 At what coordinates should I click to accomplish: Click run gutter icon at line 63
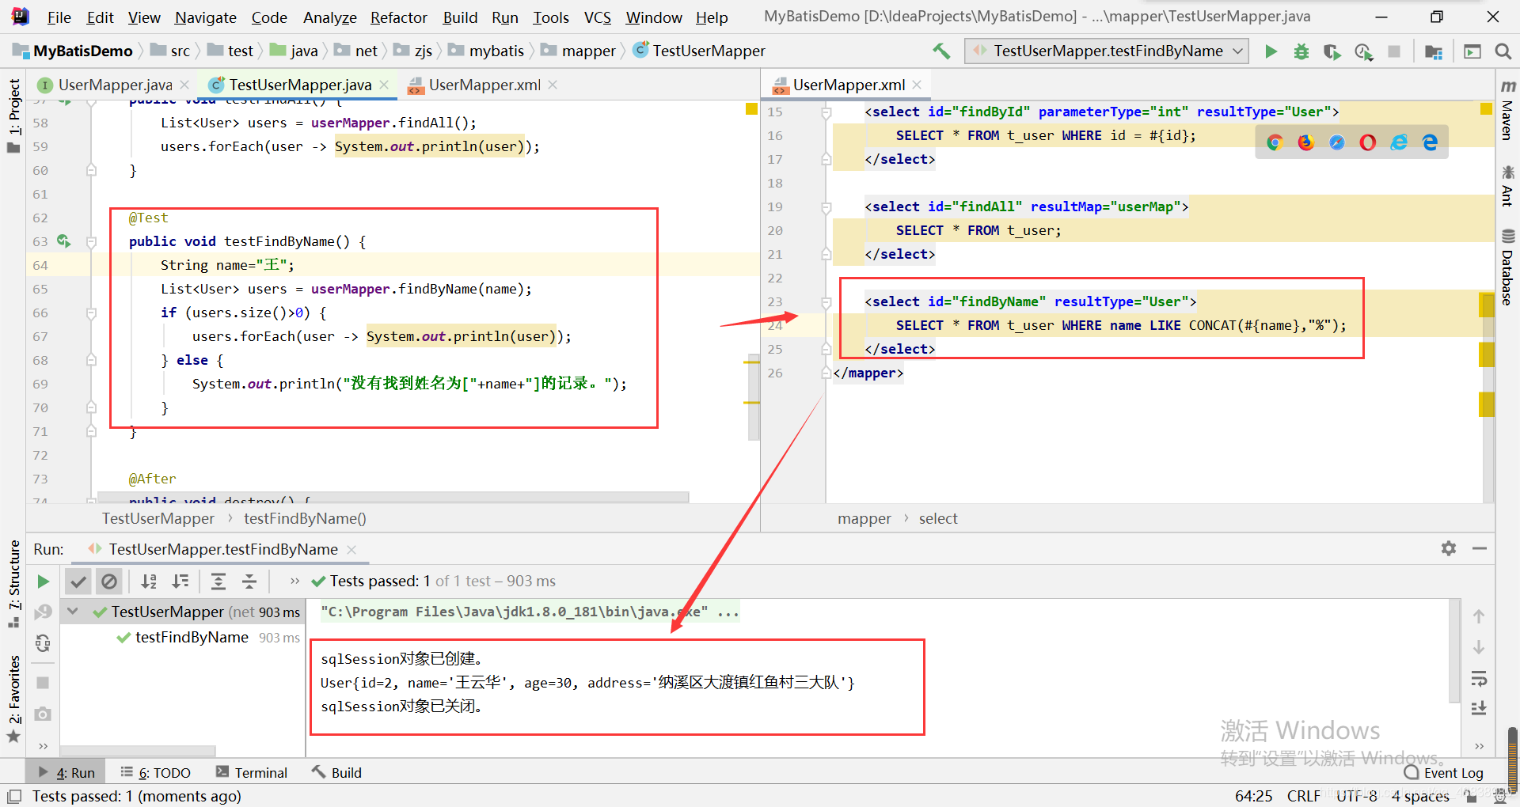(64, 241)
